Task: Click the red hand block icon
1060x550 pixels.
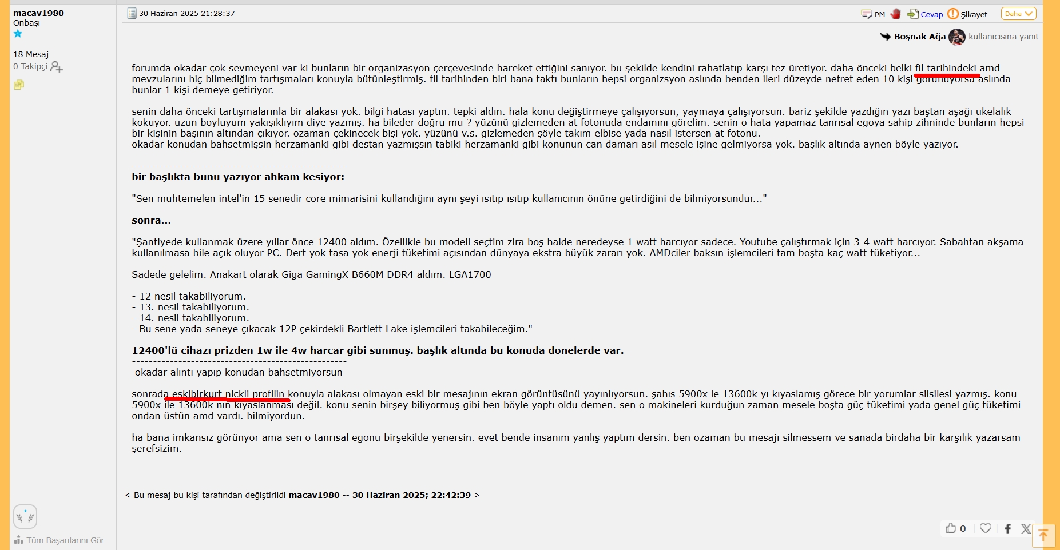Action: (x=896, y=14)
